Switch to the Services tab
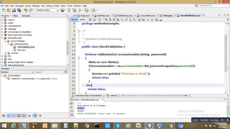 pyautogui.click(x=26, y=16)
